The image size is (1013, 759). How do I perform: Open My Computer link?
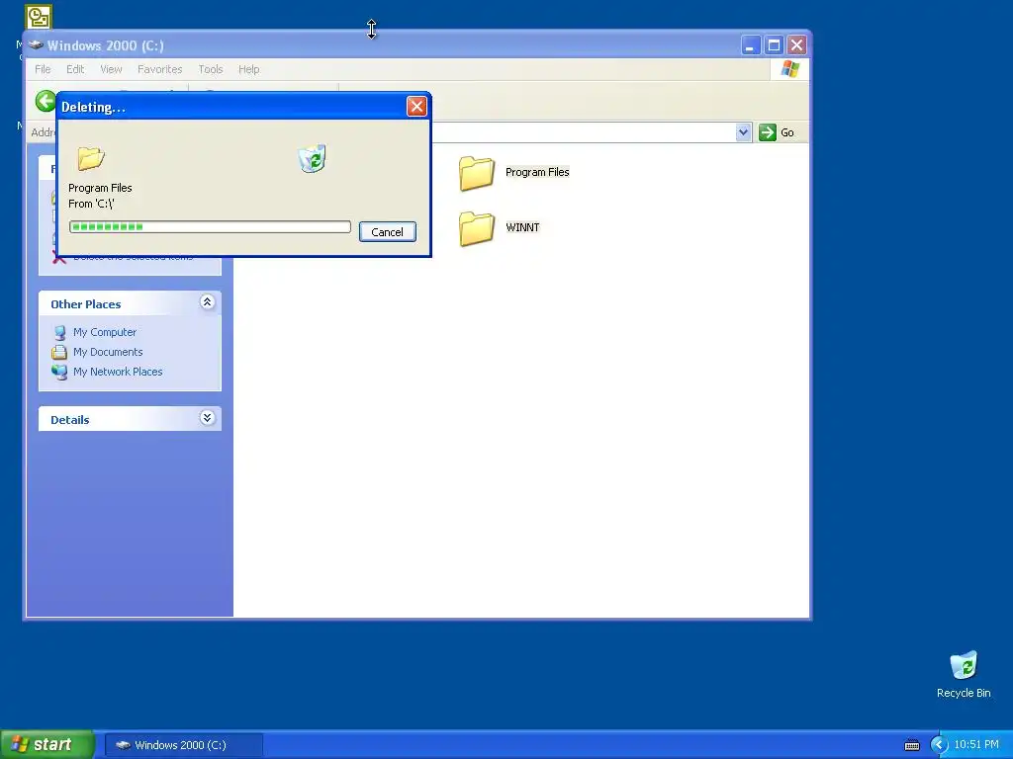click(x=105, y=332)
